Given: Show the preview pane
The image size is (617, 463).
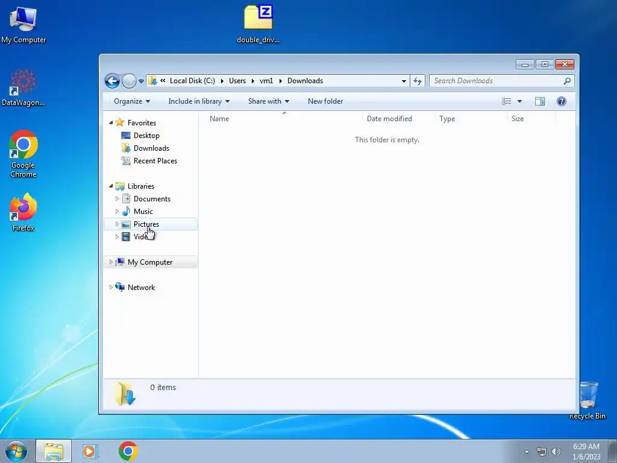Looking at the screenshot, I should pyautogui.click(x=540, y=101).
